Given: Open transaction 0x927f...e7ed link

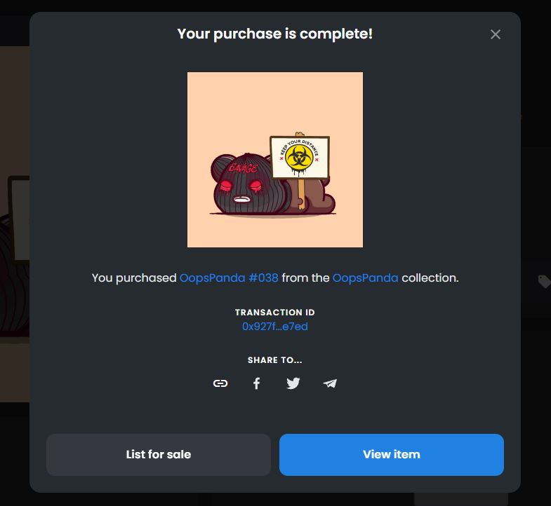Looking at the screenshot, I should click(275, 327).
